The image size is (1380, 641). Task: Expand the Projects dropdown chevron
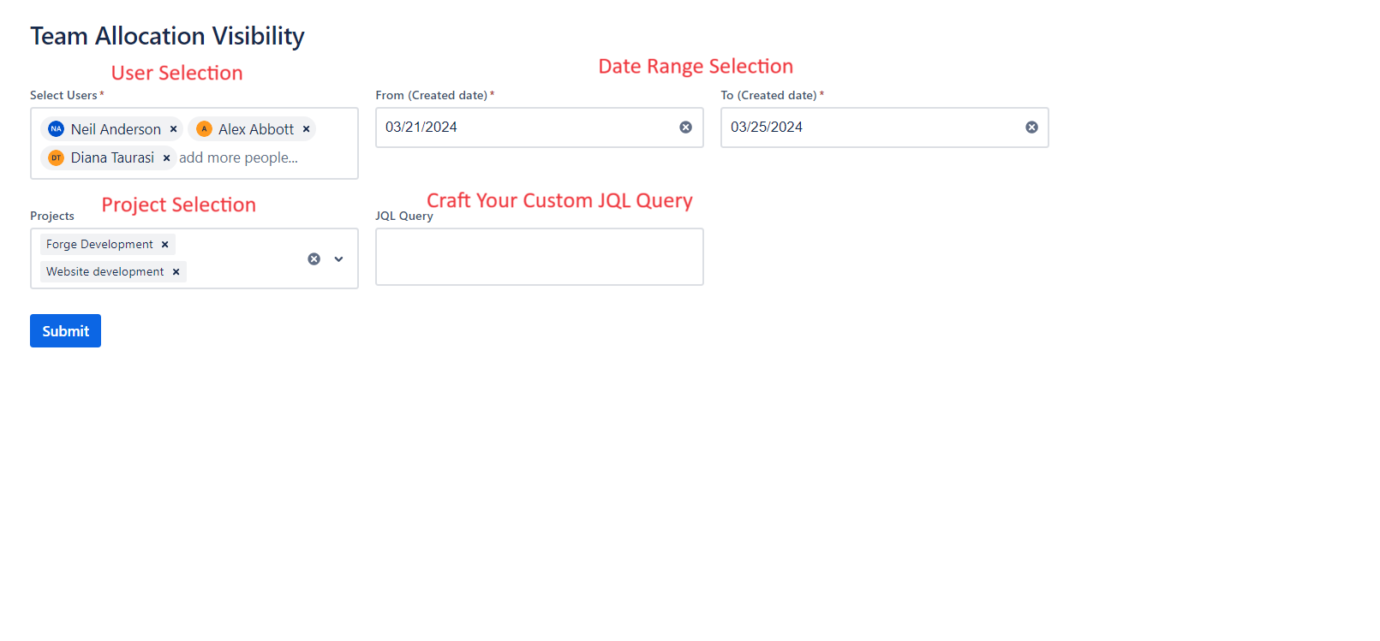pyautogui.click(x=338, y=259)
